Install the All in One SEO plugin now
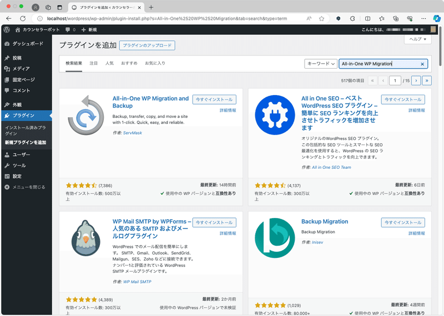The height and width of the screenshot is (316, 444). (403, 100)
